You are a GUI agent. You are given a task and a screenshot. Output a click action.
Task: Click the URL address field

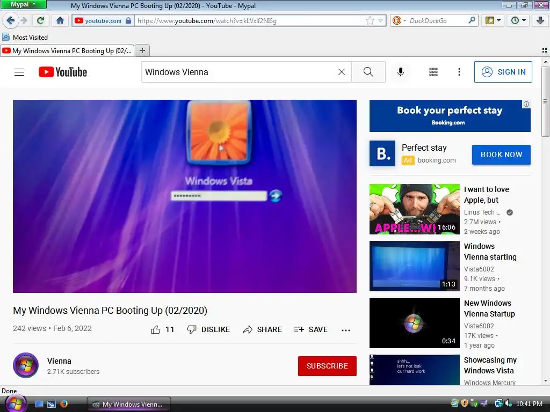tap(249, 21)
